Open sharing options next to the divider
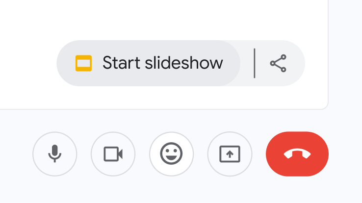This screenshot has height=203, width=362. click(x=278, y=63)
